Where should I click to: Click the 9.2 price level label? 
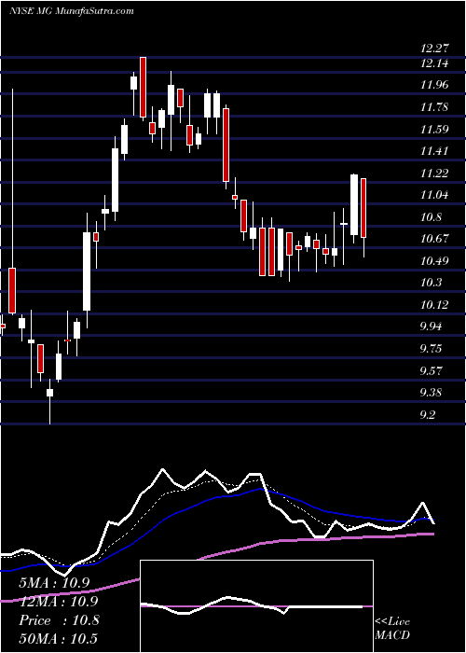pyautogui.click(x=429, y=415)
